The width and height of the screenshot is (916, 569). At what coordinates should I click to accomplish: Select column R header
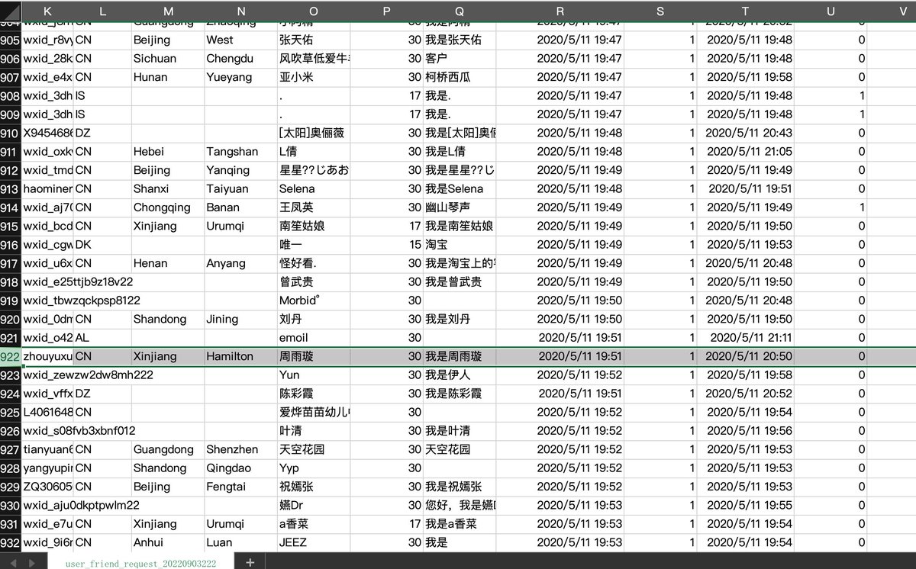pyautogui.click(x=560, y=11)
